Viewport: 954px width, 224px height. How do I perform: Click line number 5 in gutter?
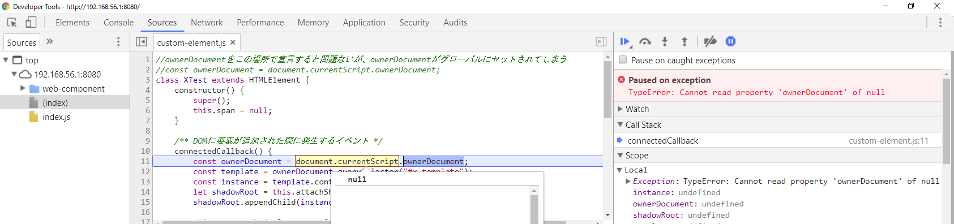(x=148, y=100)
